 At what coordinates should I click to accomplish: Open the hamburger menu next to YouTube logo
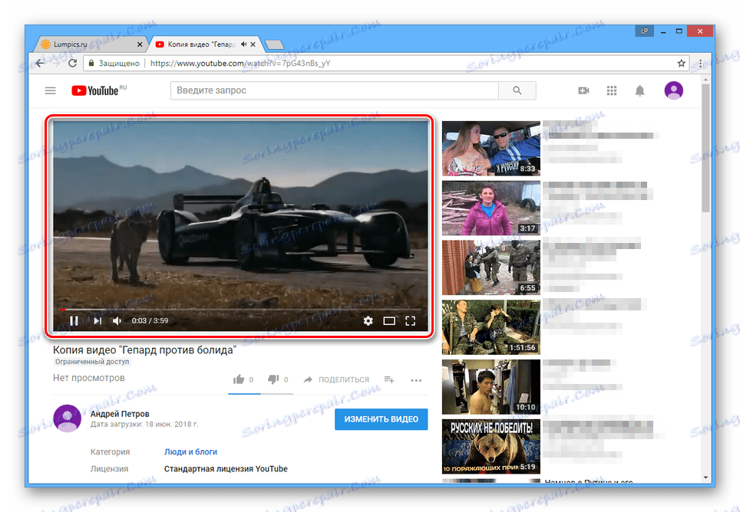coord(50,90)
